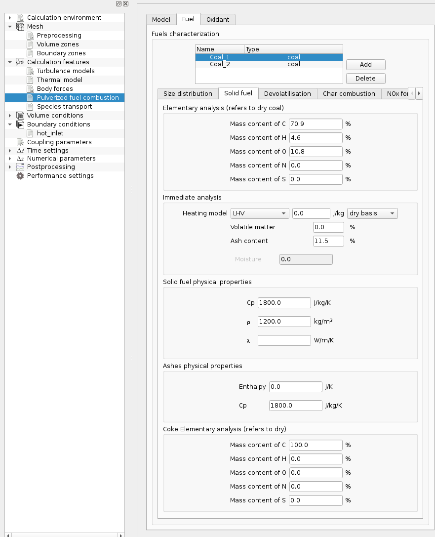Click the Boundary conditions icon
This screenshot has height=537, width=435.
(20, 124)
